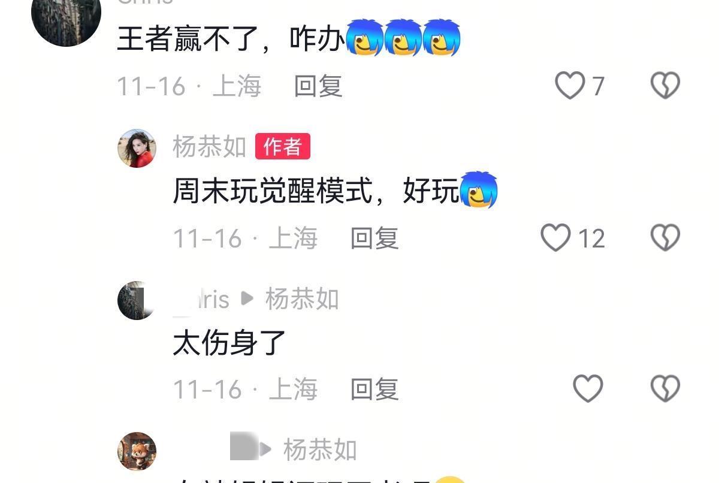
Task: Open the red panda avatar at bottom
Action: pos(137,451)
